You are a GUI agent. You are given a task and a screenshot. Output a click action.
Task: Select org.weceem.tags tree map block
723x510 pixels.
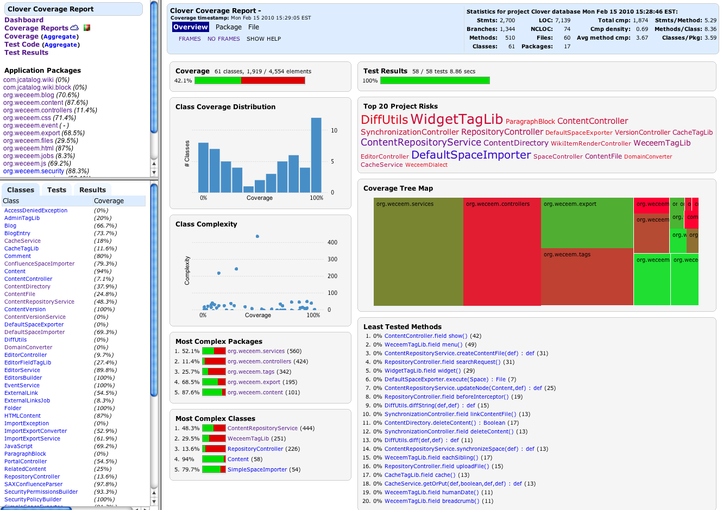587,277
